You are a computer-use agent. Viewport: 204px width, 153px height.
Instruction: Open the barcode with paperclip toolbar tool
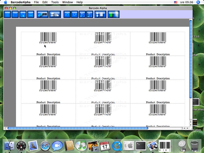pos(43,14)
